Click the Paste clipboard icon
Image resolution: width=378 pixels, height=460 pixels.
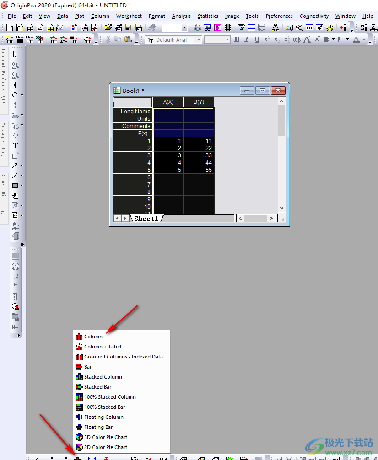tap(128, 39)
